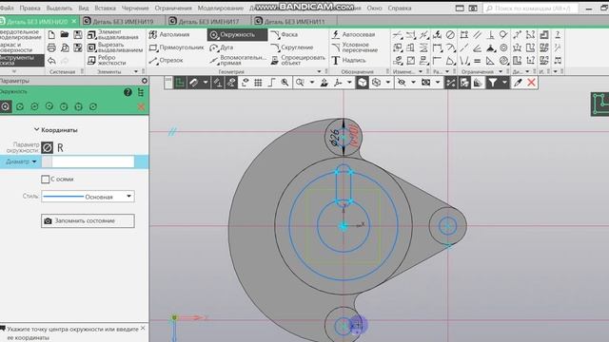Screen dimensions: 609x342
Task: Toggle shaded cube display mode
Action: [x=362, y=83]
